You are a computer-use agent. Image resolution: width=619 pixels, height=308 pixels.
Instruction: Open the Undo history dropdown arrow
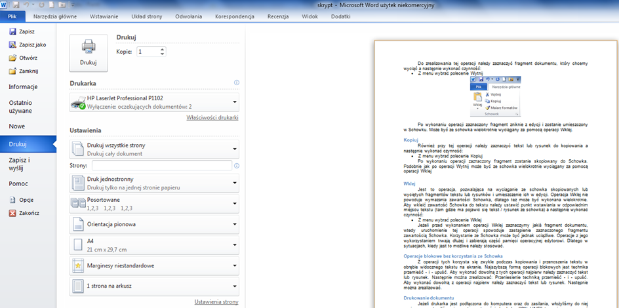point(32,5)
